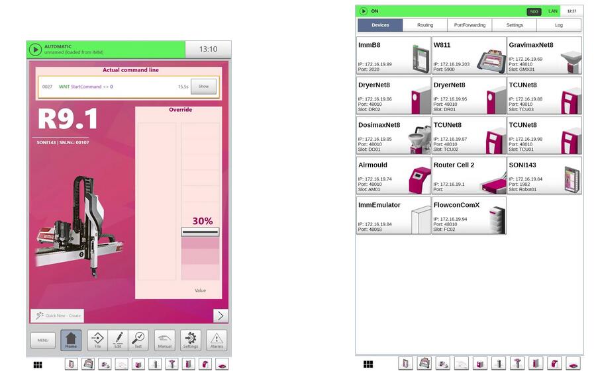Switch to the Routing tab

coord(424,25)
